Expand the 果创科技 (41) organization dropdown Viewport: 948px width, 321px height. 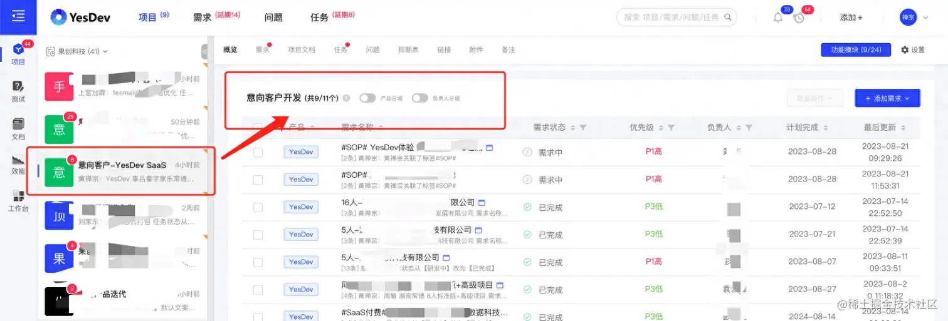(77, 51)
